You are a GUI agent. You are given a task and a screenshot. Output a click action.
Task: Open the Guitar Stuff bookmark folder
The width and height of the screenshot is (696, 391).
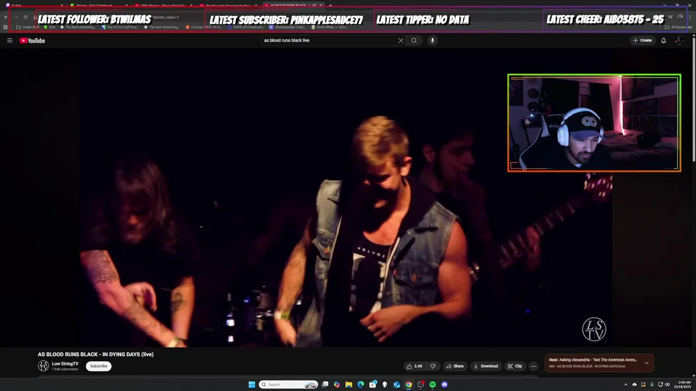pos(28,27)
